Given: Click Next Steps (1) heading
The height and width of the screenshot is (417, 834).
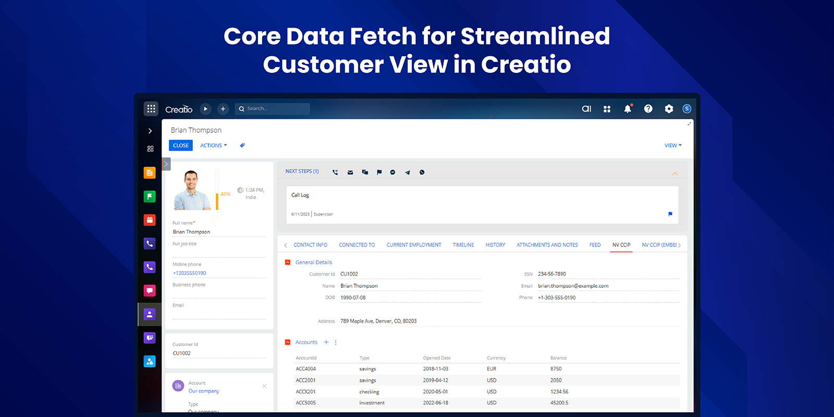Looking at the screenshot, I should pyautogui.click(x=302, y=171).
